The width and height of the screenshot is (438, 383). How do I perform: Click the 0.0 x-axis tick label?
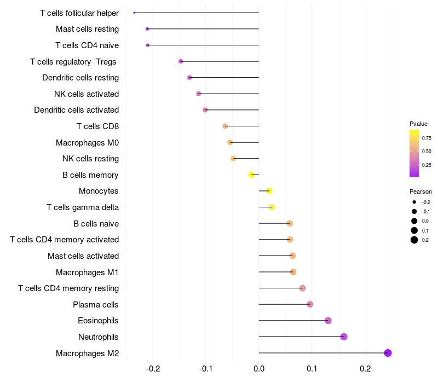[x=259, y=369]
